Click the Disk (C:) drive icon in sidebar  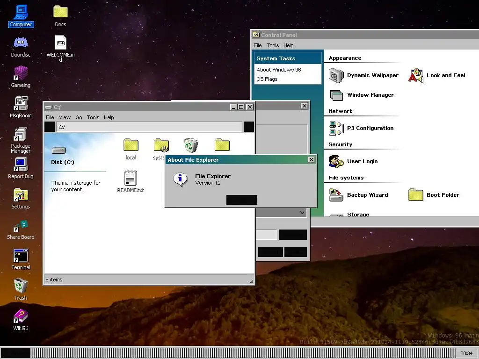(59, 150)
